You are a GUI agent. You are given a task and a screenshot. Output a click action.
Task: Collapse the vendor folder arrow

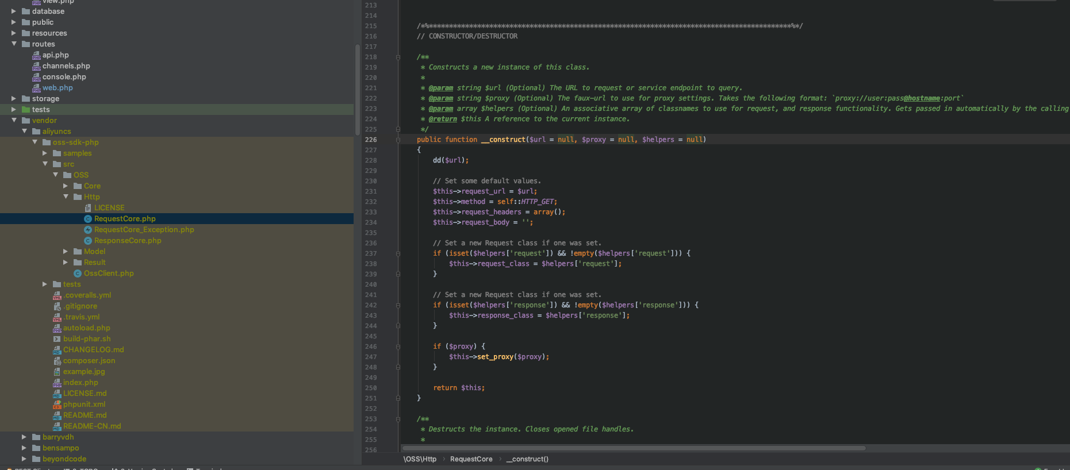[x=14, y=121]
